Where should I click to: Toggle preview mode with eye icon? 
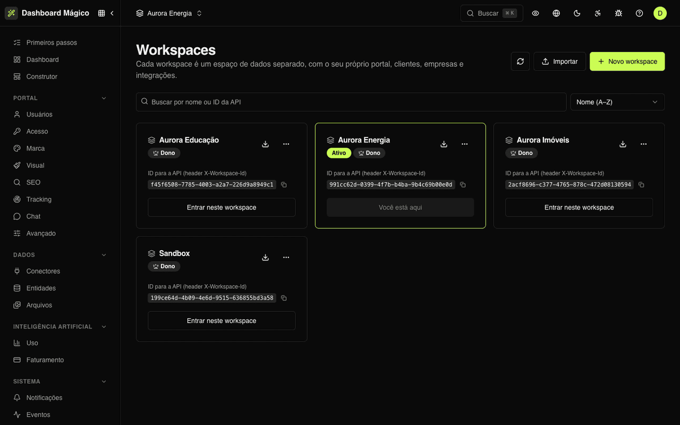click(x=535, y=13)
